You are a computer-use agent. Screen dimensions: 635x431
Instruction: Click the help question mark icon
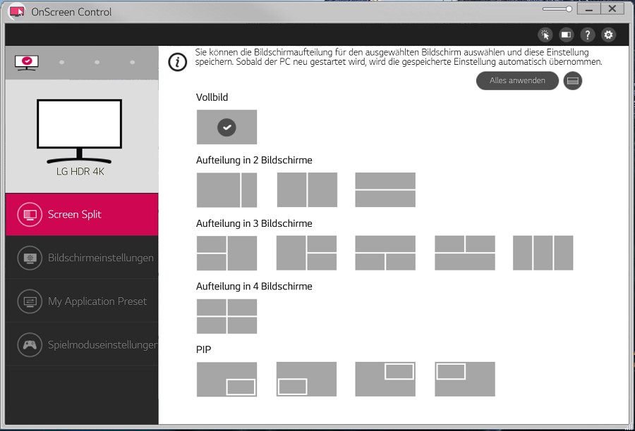[x=587, y=35]
